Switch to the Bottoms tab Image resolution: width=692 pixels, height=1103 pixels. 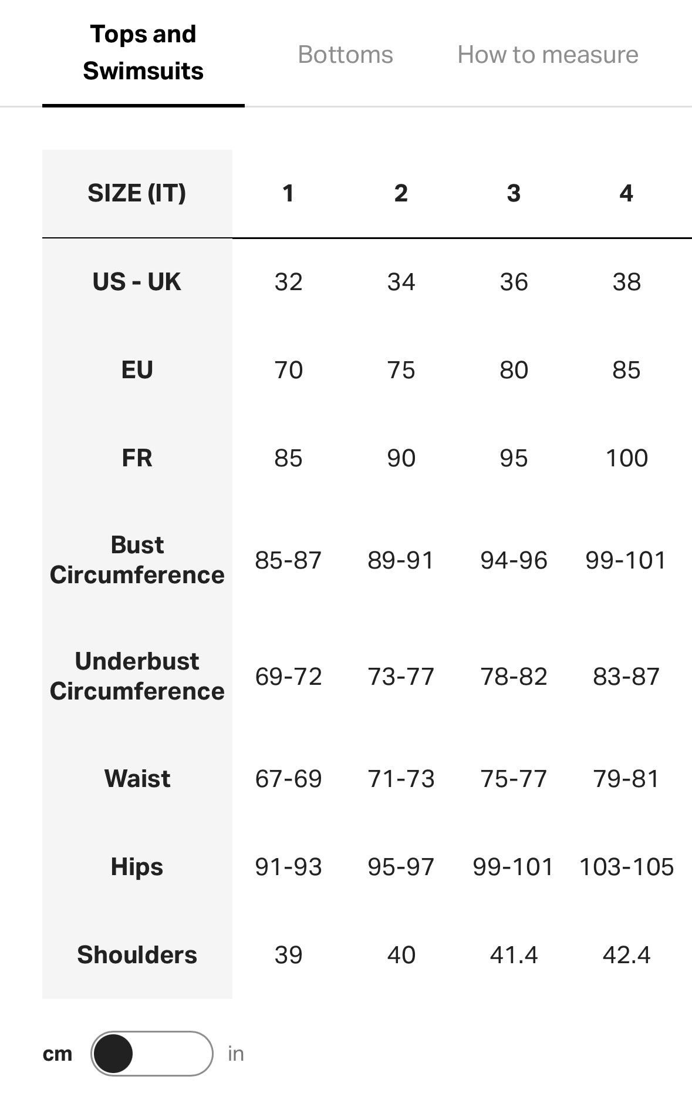click(345, 55)
